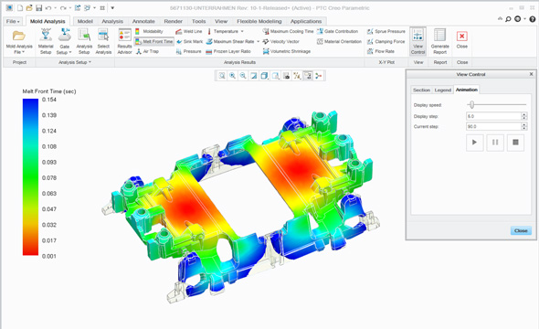Switch to the Model ribbon tab
Screen dimensions: 539x329
[x=85, y=21]
